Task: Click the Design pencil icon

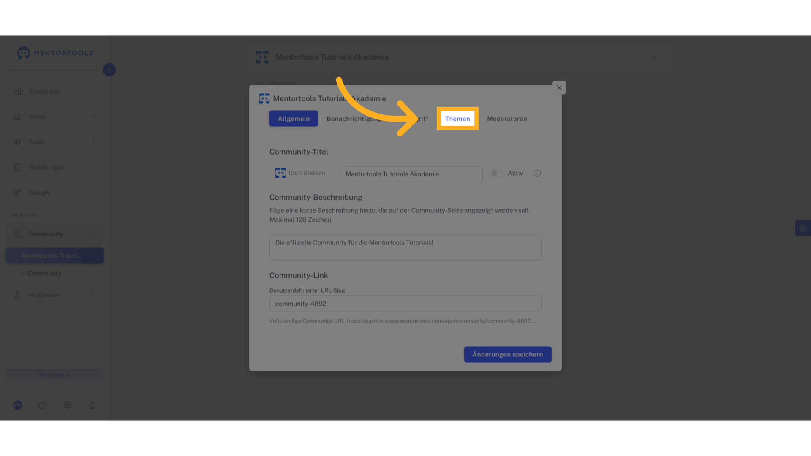Action: 17,193
